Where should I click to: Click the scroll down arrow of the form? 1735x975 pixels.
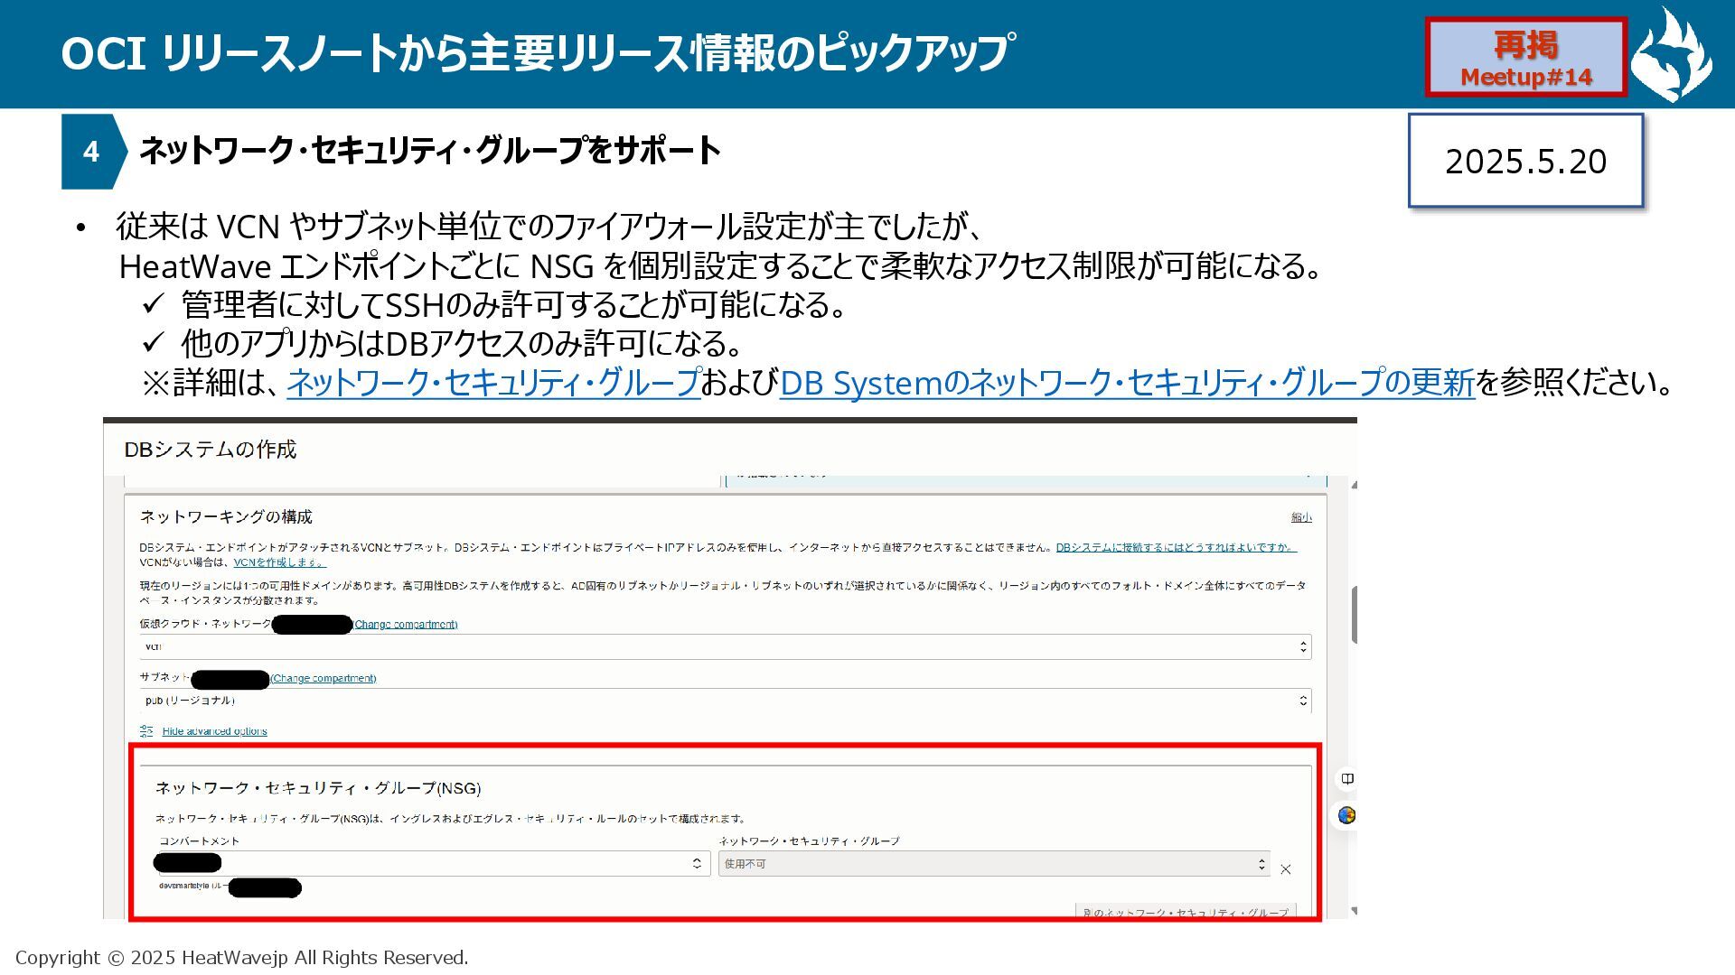pos(1353,911)
